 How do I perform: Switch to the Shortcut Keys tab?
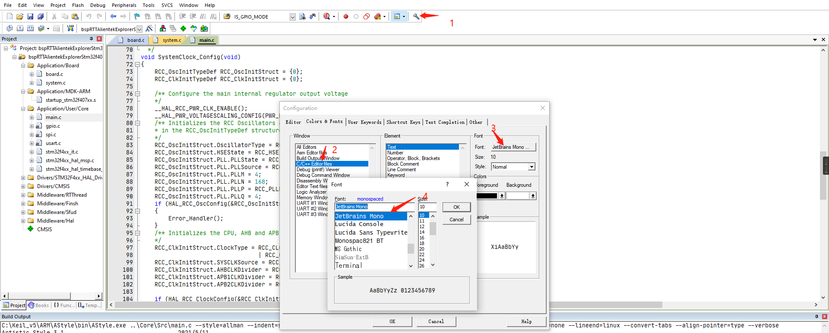coord(403,122)
